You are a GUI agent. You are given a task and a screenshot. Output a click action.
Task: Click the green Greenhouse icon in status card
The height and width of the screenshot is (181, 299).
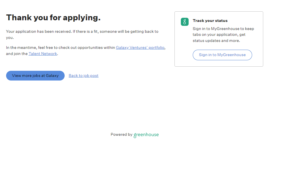pos(185,22)
